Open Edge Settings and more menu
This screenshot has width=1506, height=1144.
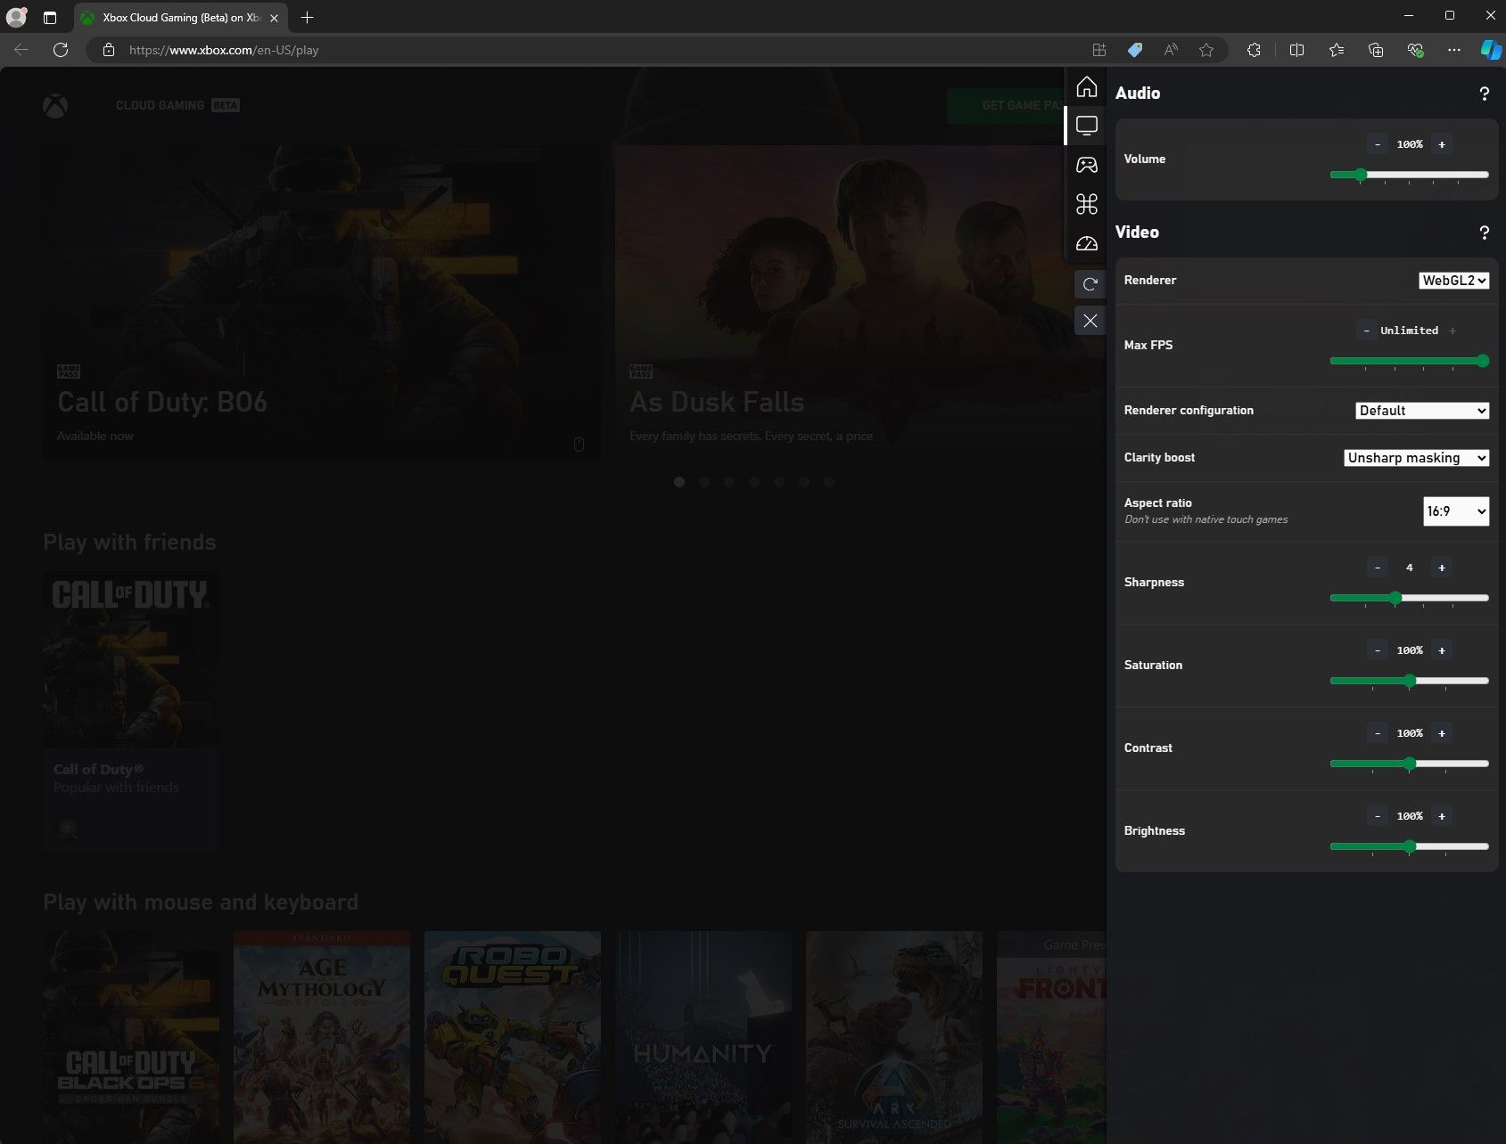[x=1454, y=50]
